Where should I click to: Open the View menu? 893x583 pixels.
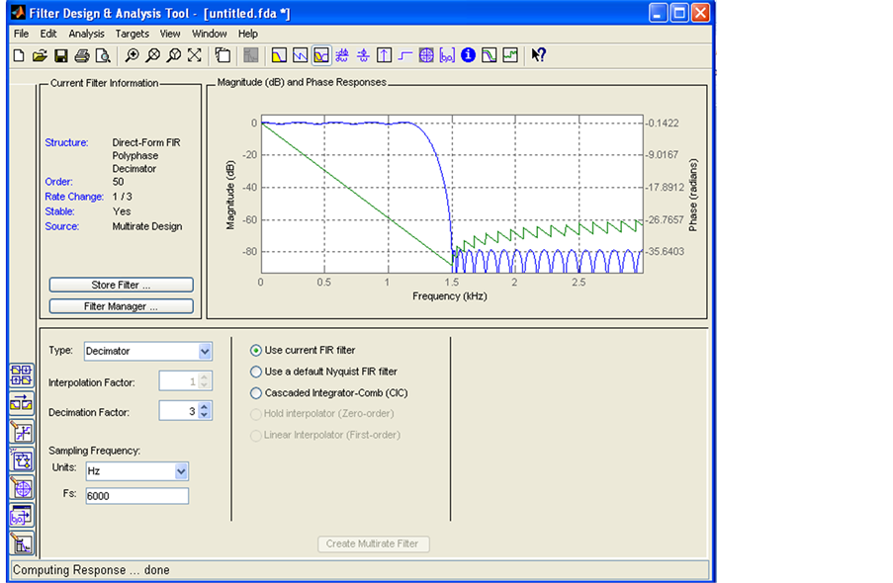pyautogui.click(x=170, y=34)
